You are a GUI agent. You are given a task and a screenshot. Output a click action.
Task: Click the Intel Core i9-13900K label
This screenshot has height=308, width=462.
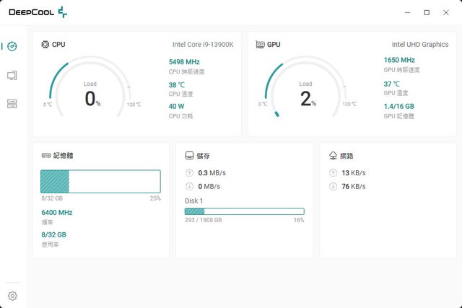pos(203,44)
